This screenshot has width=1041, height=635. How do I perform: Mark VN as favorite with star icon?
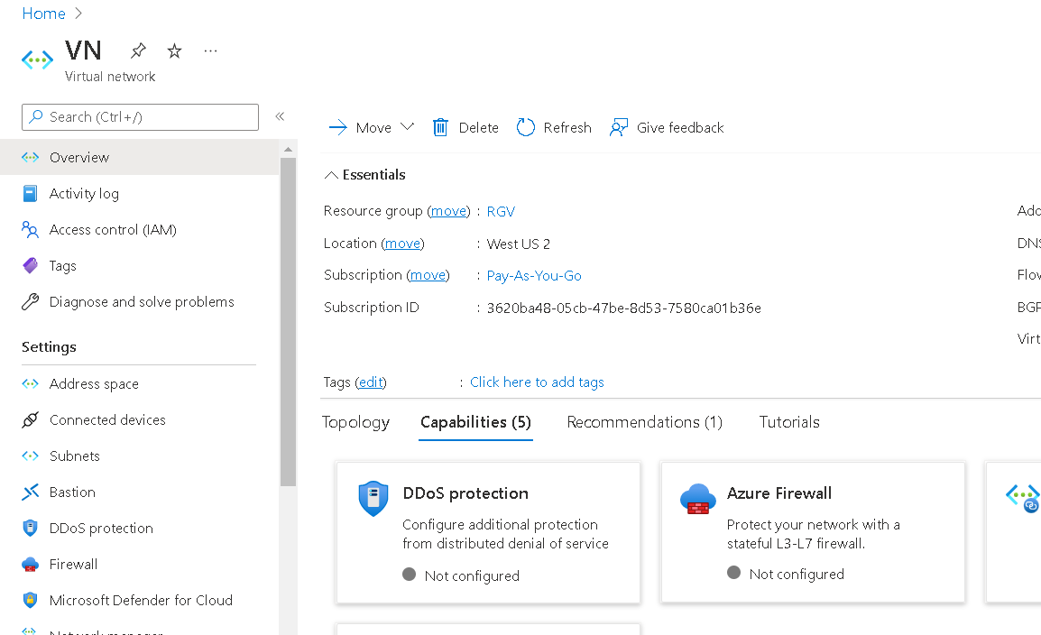pyautogui.click(x=174, y=51)
